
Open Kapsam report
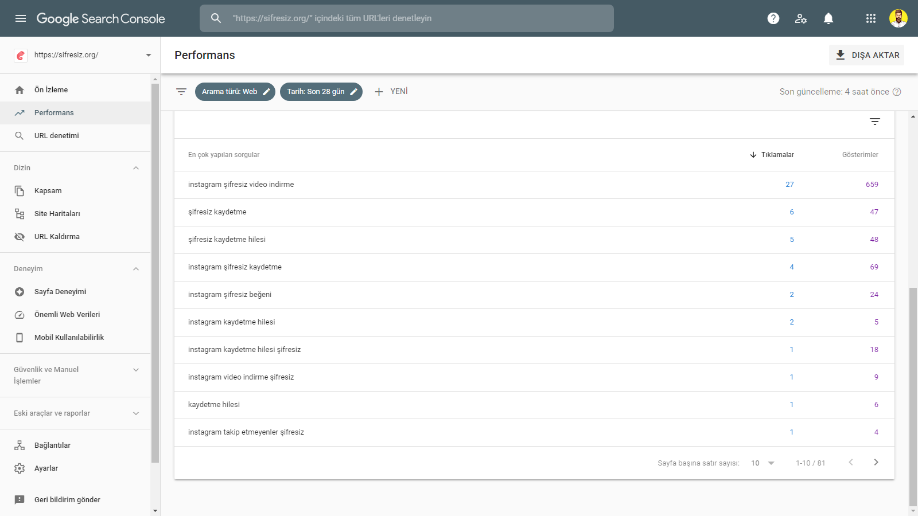(x=75, y=191)
